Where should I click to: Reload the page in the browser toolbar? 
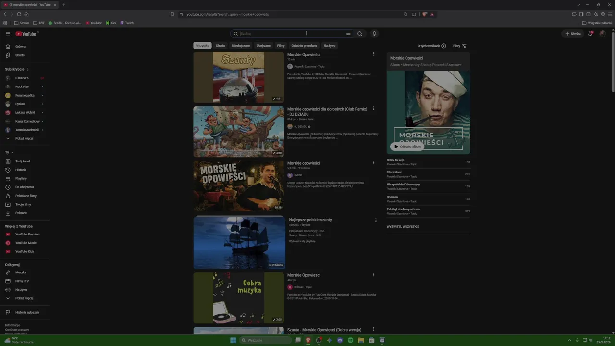pos(19,14)
